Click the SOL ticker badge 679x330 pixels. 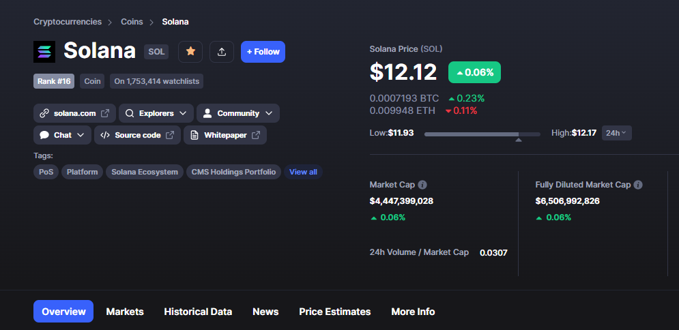[x=156, y=52]
